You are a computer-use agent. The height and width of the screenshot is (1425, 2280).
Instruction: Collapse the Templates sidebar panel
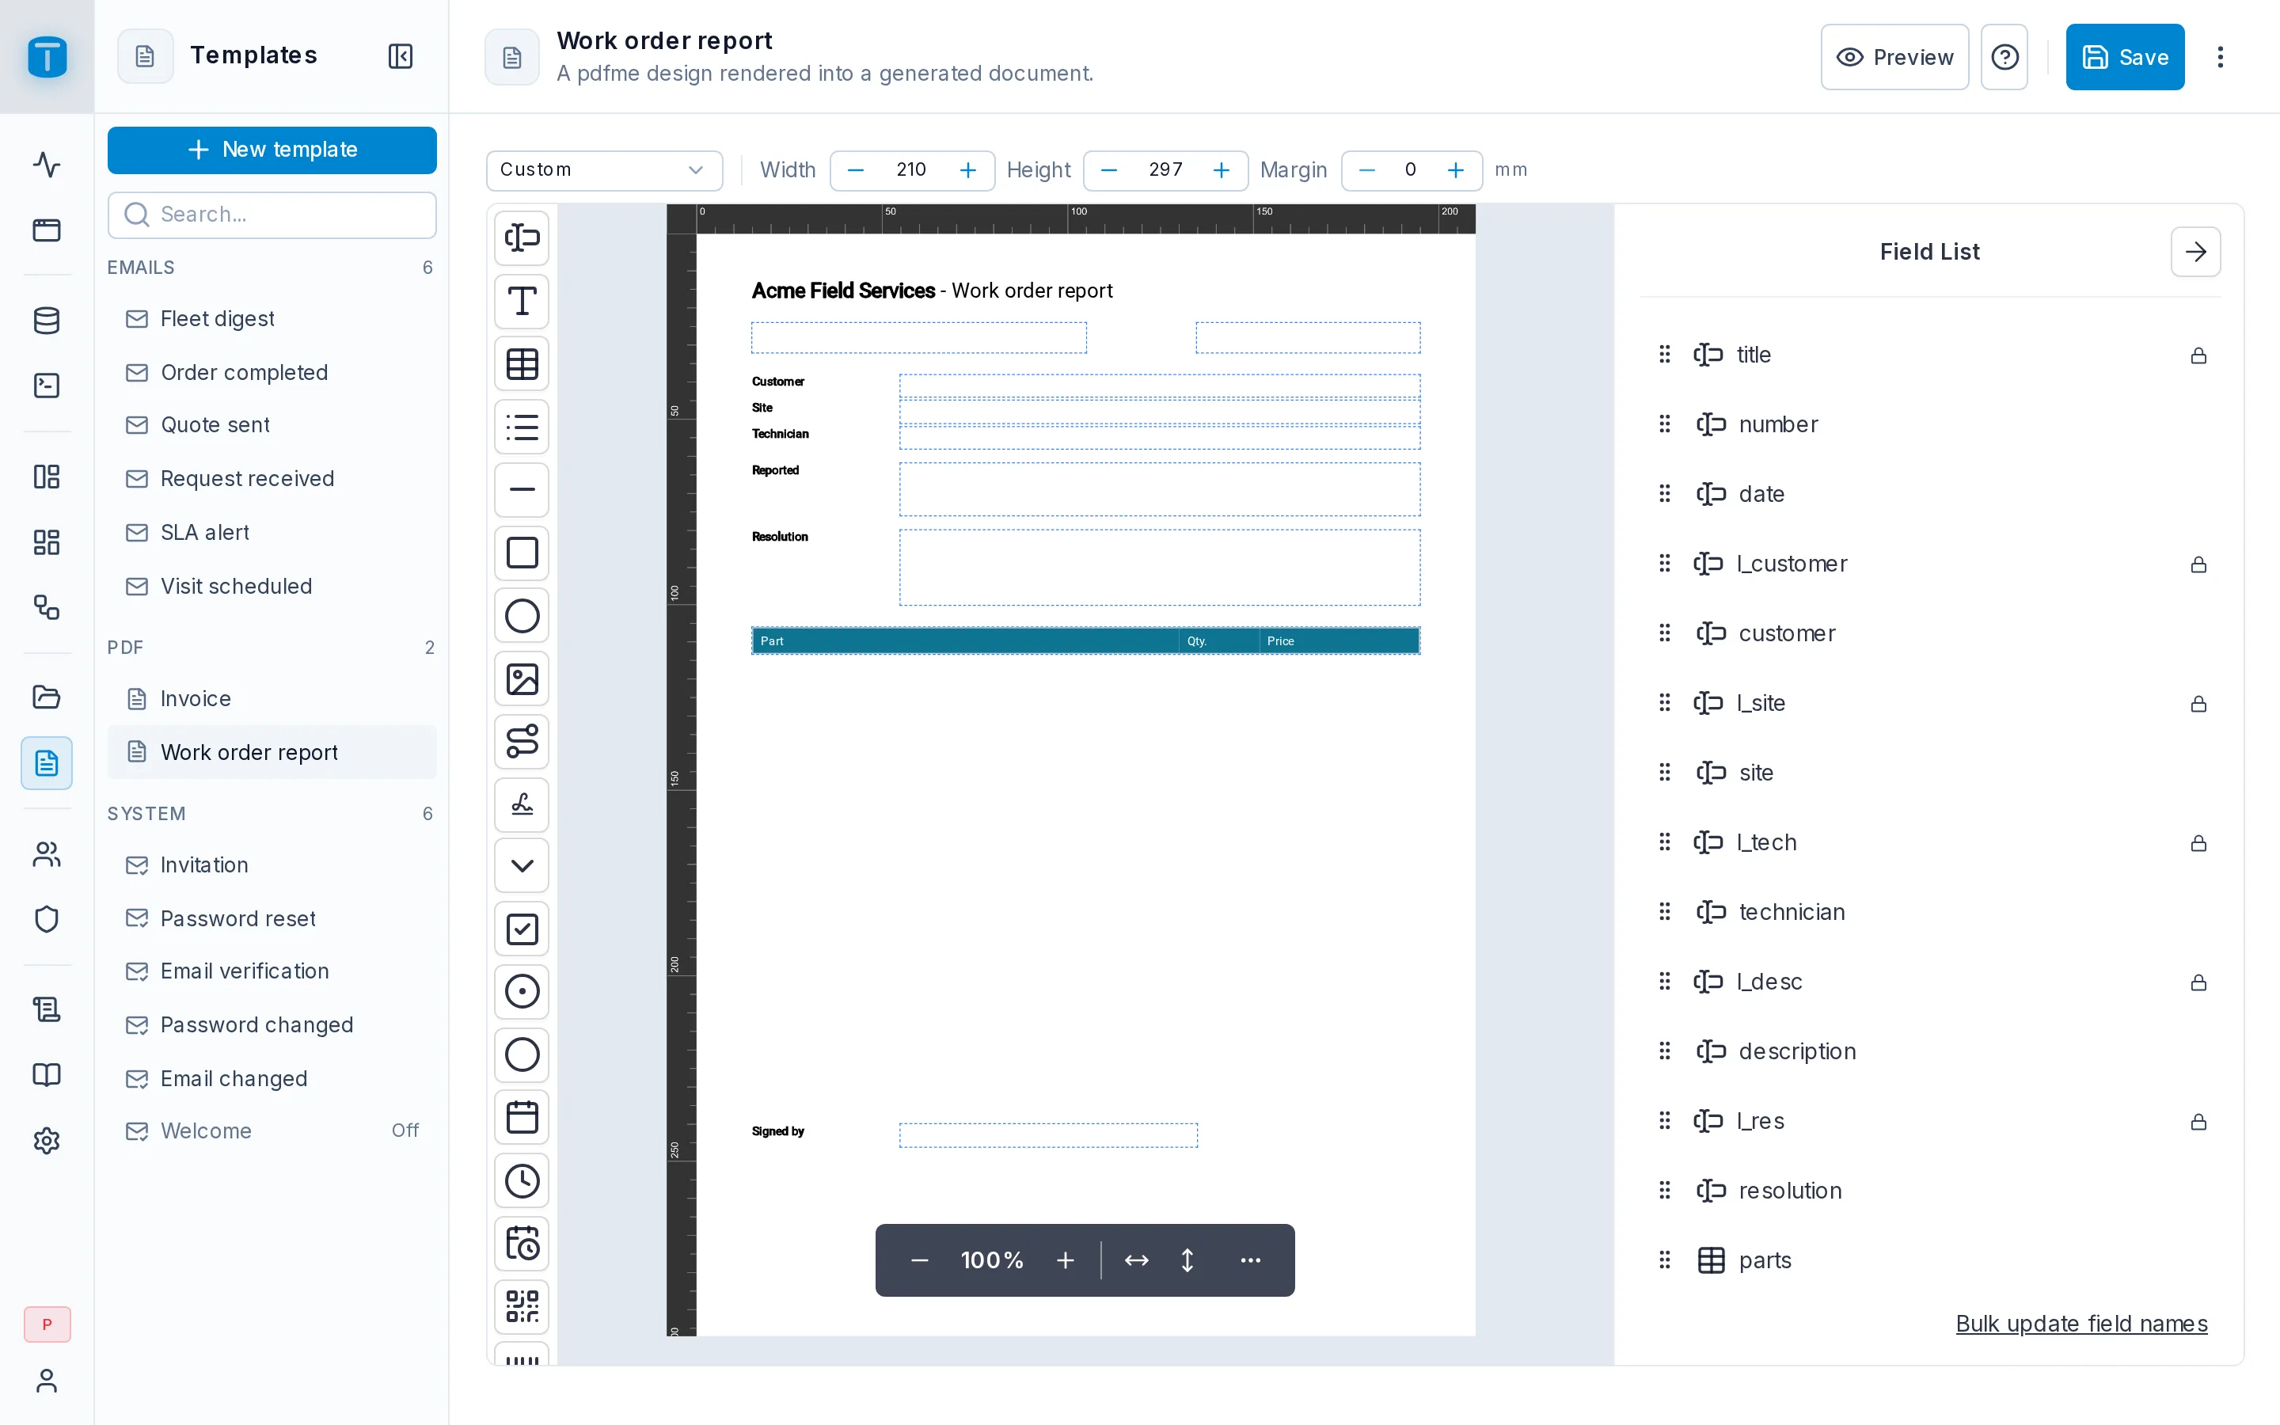coord(401,55)
